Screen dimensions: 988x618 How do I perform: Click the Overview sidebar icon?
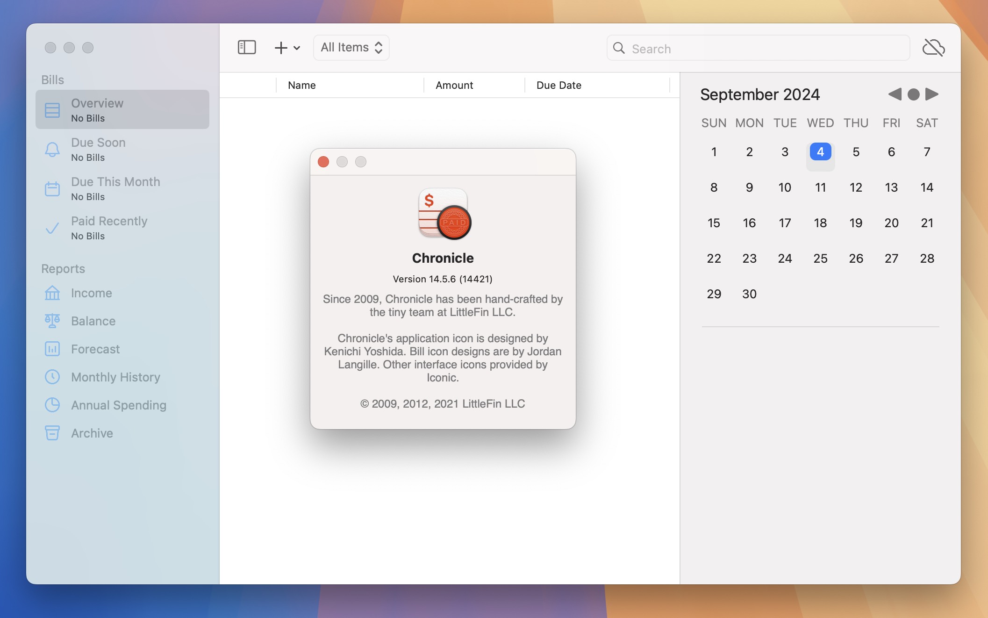[x=52, y=109]
